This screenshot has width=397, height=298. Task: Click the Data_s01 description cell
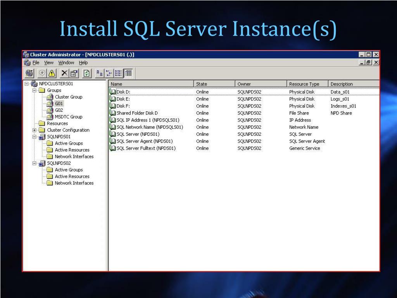340,92
